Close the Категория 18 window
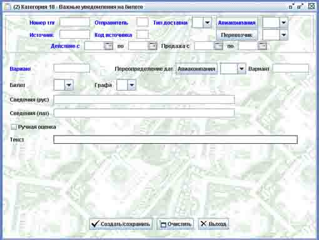Image resolution: width=319 pixels, height=240 pixels. (311, 6)
